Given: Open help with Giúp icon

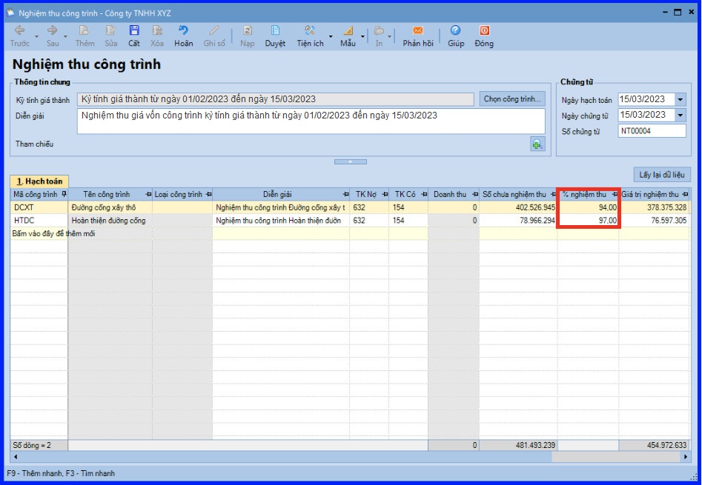Looking at the screenshot, I should 455,30.
